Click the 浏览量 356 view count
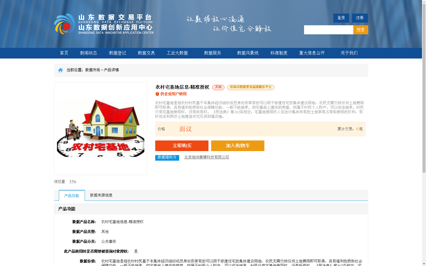Screen dimensions: 426x266 point(65,182)
